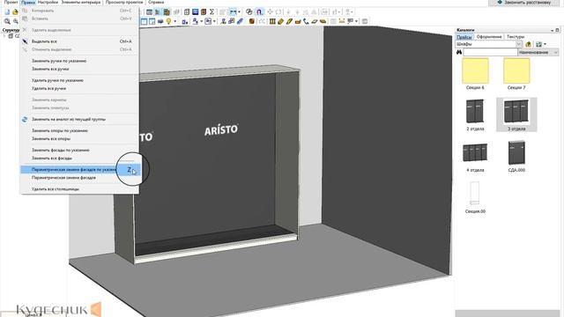Open the Элементы интерьера menu
This screenshot has width=564, height=317.
(x=81, y=2)
